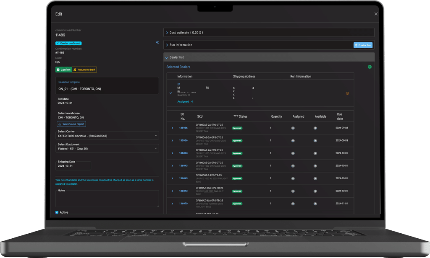Click the Available icon in the CF600AZ-3SA-EPS-TB-25 row
This screenshot has height=258, width=430.
coord(315,191)
